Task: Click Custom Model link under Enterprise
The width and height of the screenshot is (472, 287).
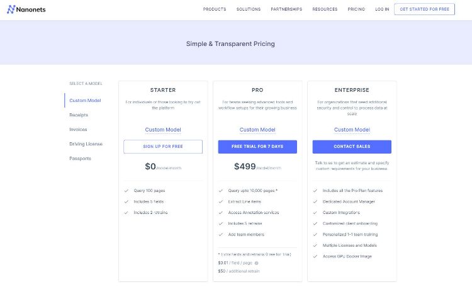Action: pyautogui.click(x=352, y=130)
